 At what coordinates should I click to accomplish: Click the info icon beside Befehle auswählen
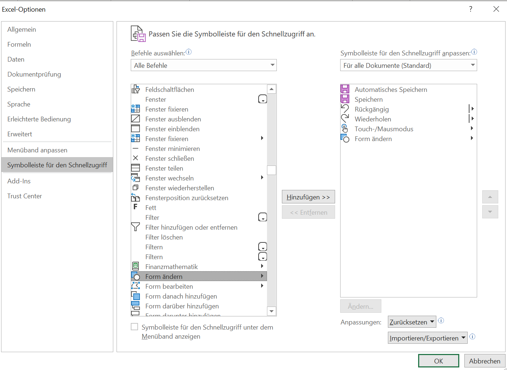tap(189, 52)
